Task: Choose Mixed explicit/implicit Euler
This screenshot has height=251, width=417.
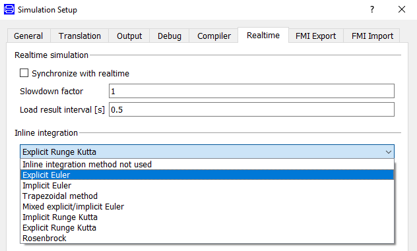Action: [207, 206]
